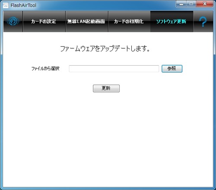Maximize the FlashAirTool window
Screen dimensions: 216x190
[191, 4]
